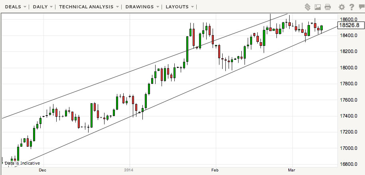Click the 18000.0 price axis label
Image resolution: width=365 pixels, height=175 pixels.
pyautogui.click(x=348, y=67)
